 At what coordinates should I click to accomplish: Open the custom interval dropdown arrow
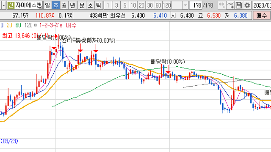[x=185, y=5]
